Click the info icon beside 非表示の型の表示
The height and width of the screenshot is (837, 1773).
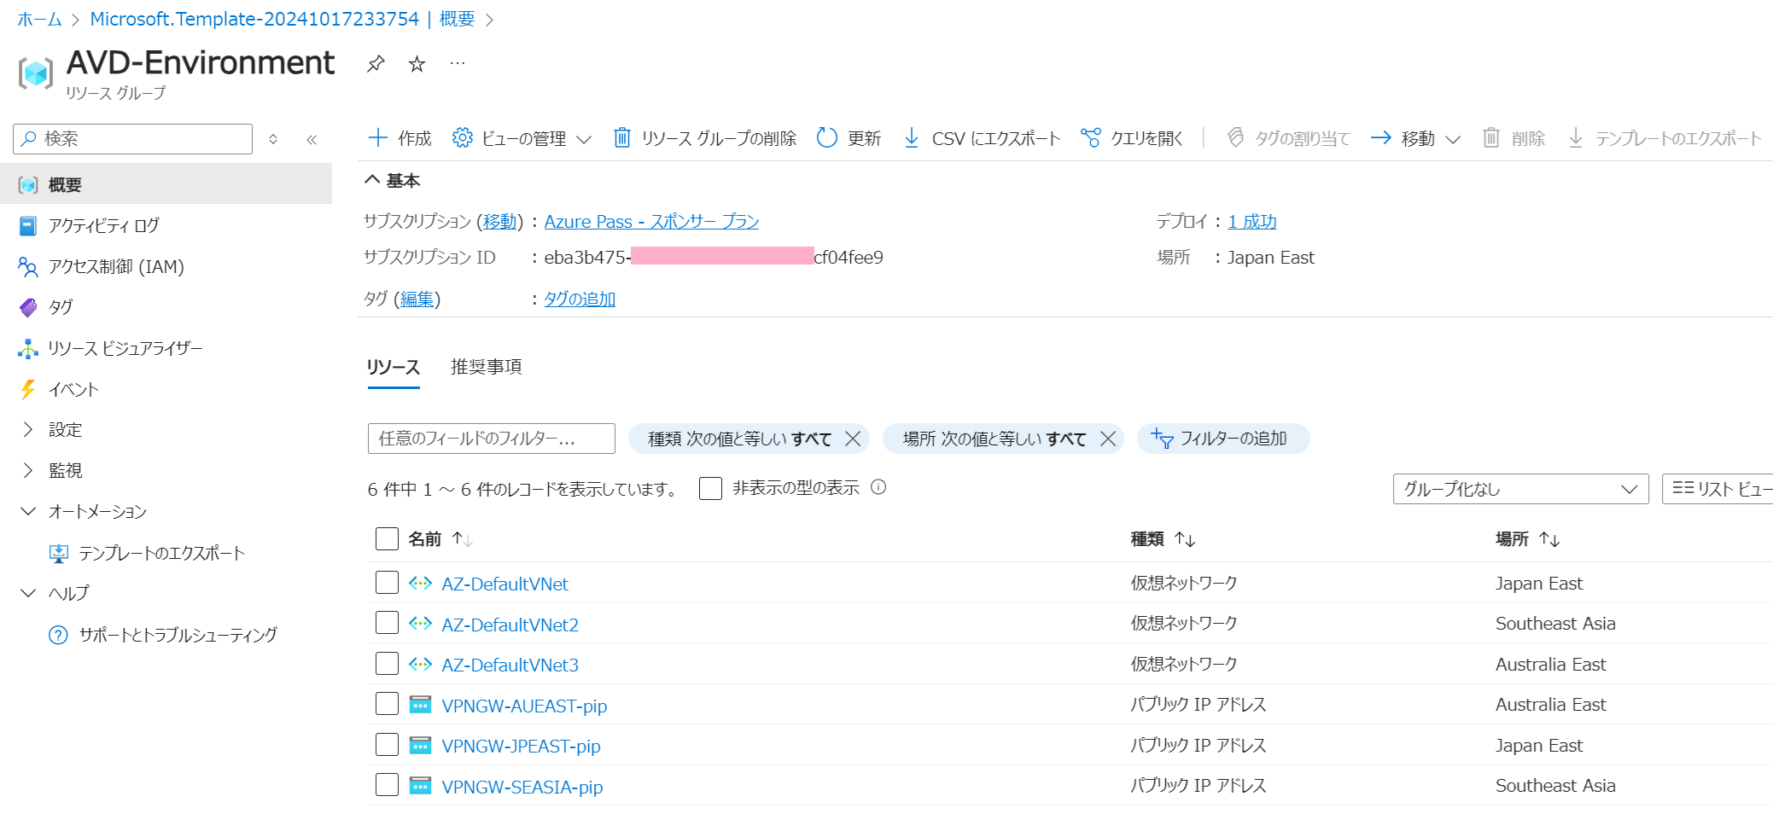(x=878, y=487)
